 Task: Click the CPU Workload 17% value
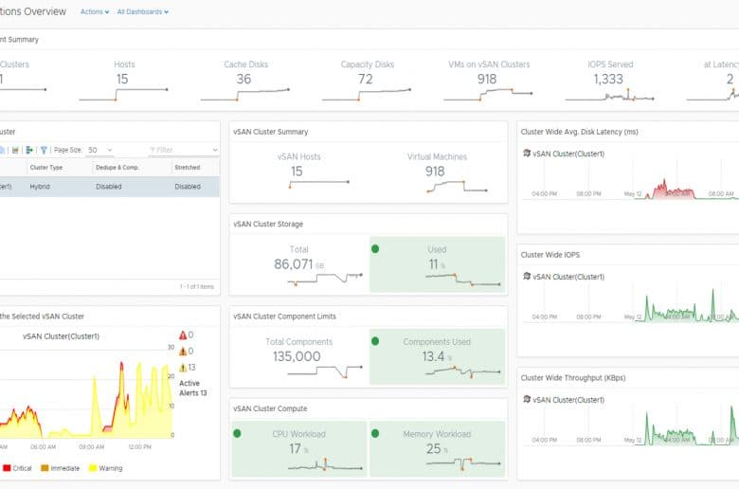(x=298, y=449)
